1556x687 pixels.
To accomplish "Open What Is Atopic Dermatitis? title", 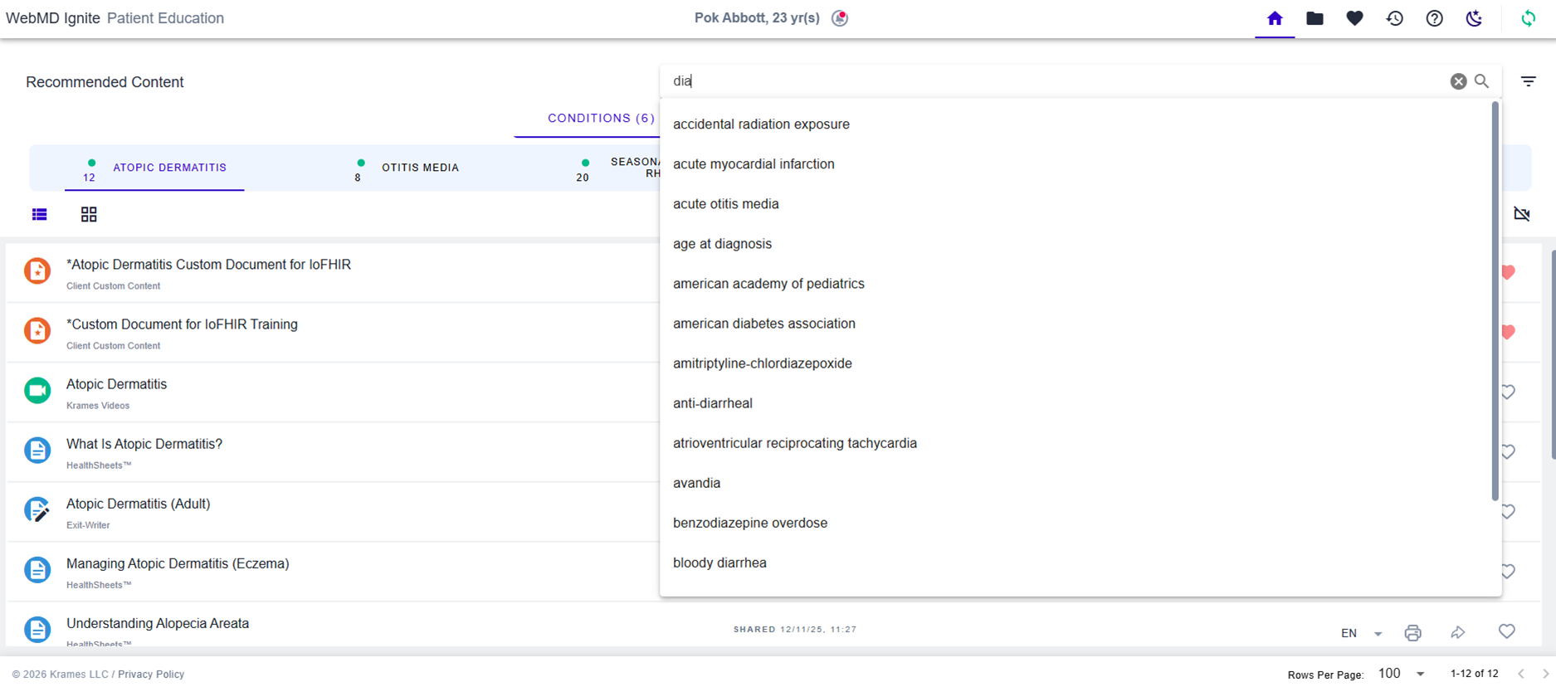I will (x=144, y=444).
